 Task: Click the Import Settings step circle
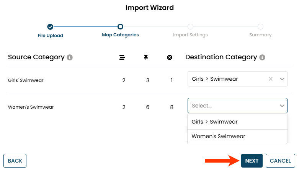(x=190, y=27)
